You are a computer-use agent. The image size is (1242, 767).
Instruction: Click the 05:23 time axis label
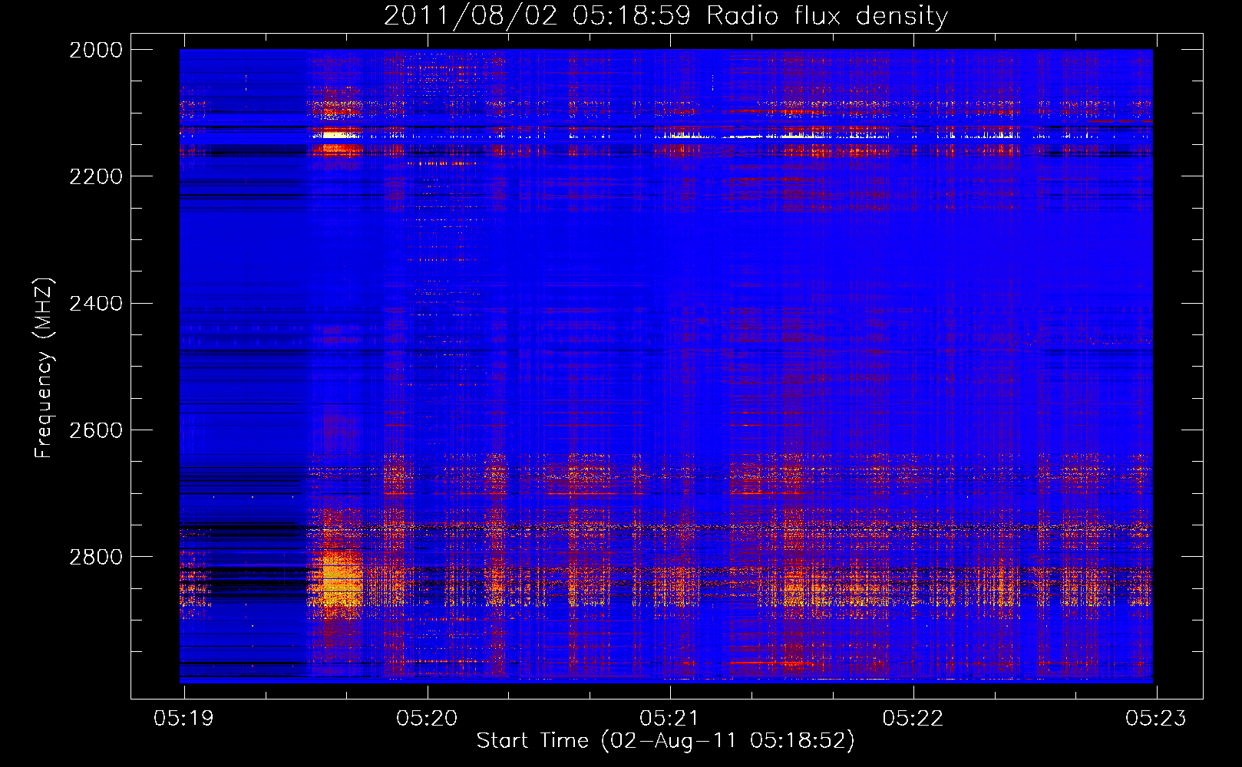(x=1156, y=719)
